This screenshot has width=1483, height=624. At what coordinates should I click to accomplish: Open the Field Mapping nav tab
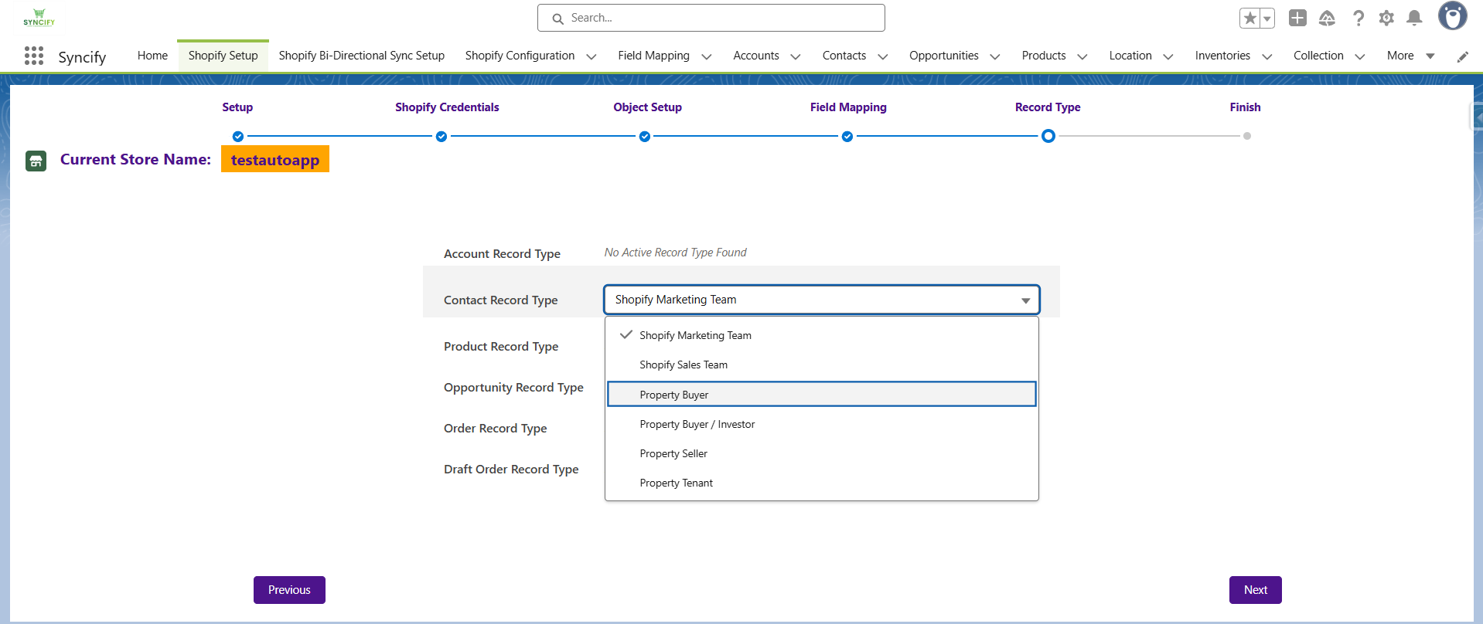coord(653,56)
